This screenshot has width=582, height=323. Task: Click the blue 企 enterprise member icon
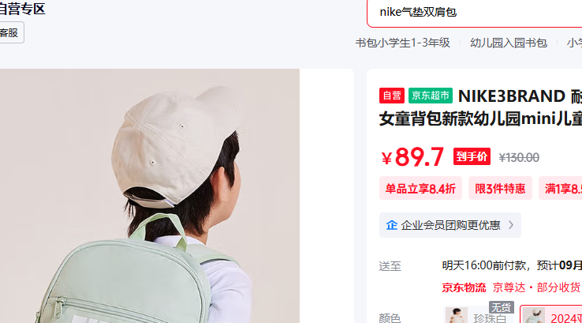click(x=392, y=225)
